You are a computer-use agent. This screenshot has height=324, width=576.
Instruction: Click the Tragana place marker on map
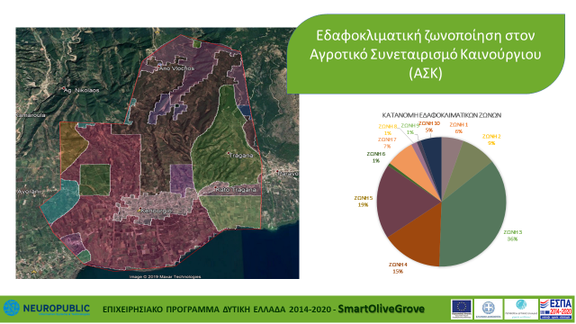[229, 153]
